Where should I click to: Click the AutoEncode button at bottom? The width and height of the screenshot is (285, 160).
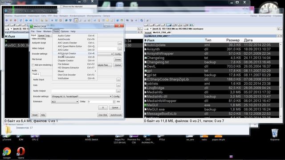116,115
